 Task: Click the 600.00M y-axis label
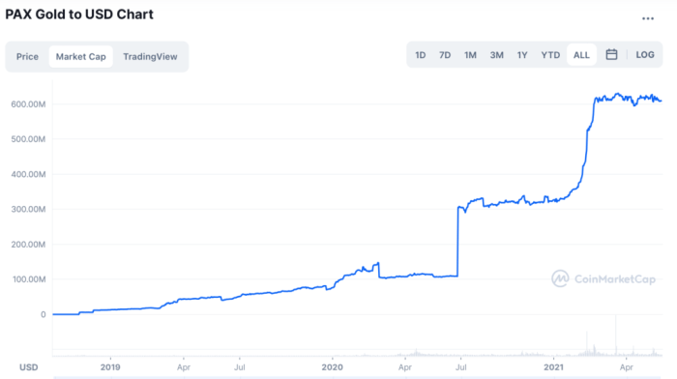[28, 104]
